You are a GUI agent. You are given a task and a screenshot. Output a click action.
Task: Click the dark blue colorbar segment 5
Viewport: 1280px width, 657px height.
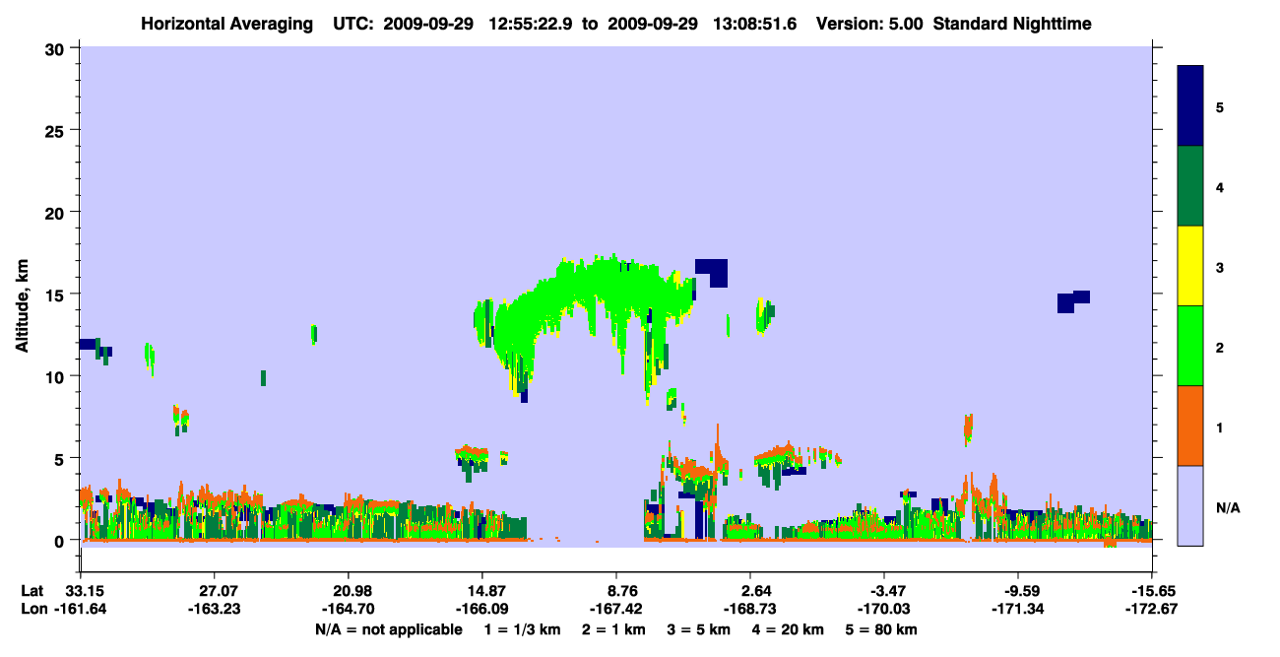pyautogui.click(x=1190, y=106)
